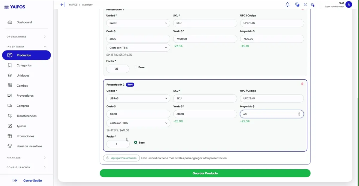Image resolution: width=359 pixels, height=186 pixels.
Task: Click the Factor field showing 125
Action: [x=118, y=69]
